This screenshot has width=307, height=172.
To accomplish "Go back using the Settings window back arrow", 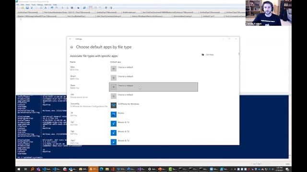I will [71, 39].
